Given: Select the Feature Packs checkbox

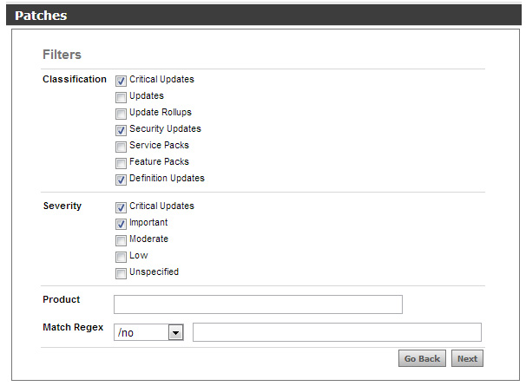Looking at the screenshot, I should [121, 163].
